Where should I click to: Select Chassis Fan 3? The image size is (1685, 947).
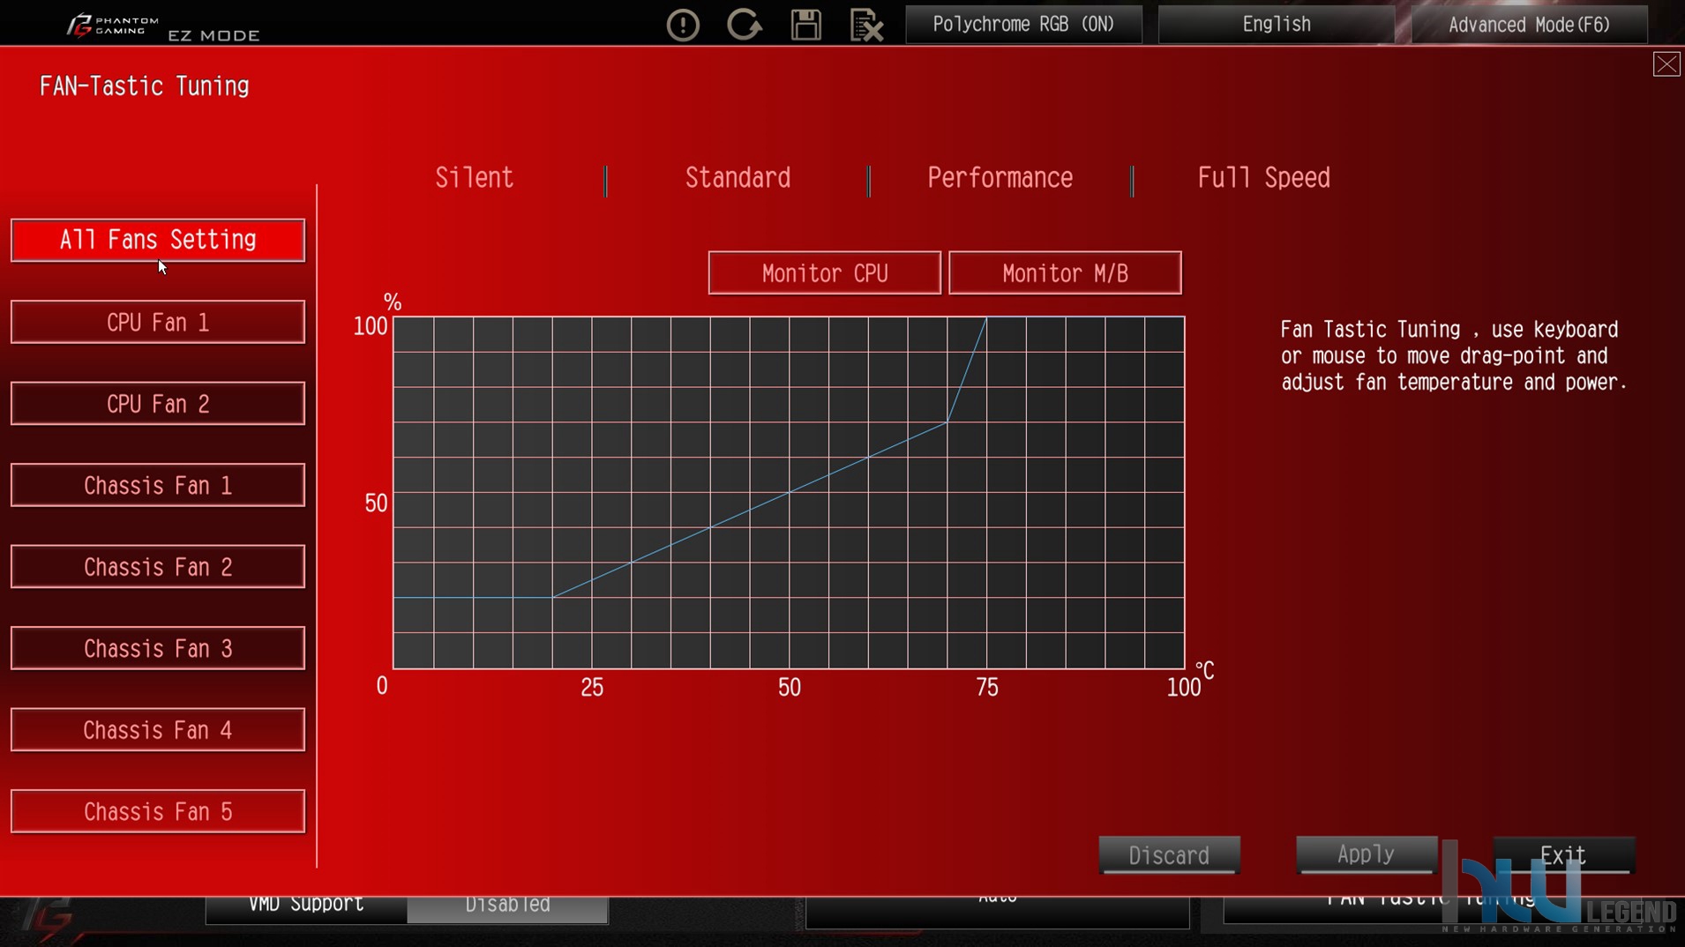pyautogui.click(x=158, y=648)
